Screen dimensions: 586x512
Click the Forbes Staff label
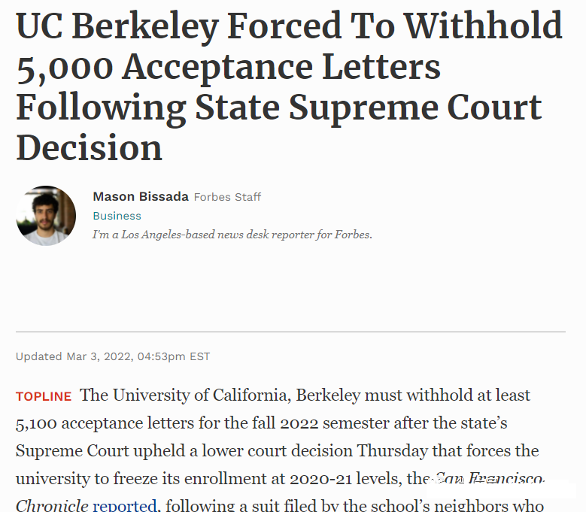tap(227, 197)
